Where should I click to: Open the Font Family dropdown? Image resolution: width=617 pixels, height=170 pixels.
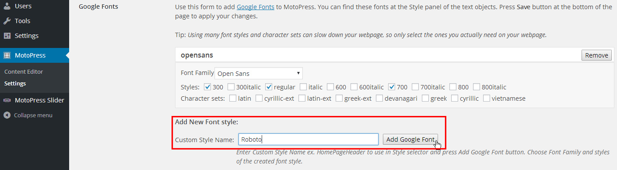click(259, 73)
